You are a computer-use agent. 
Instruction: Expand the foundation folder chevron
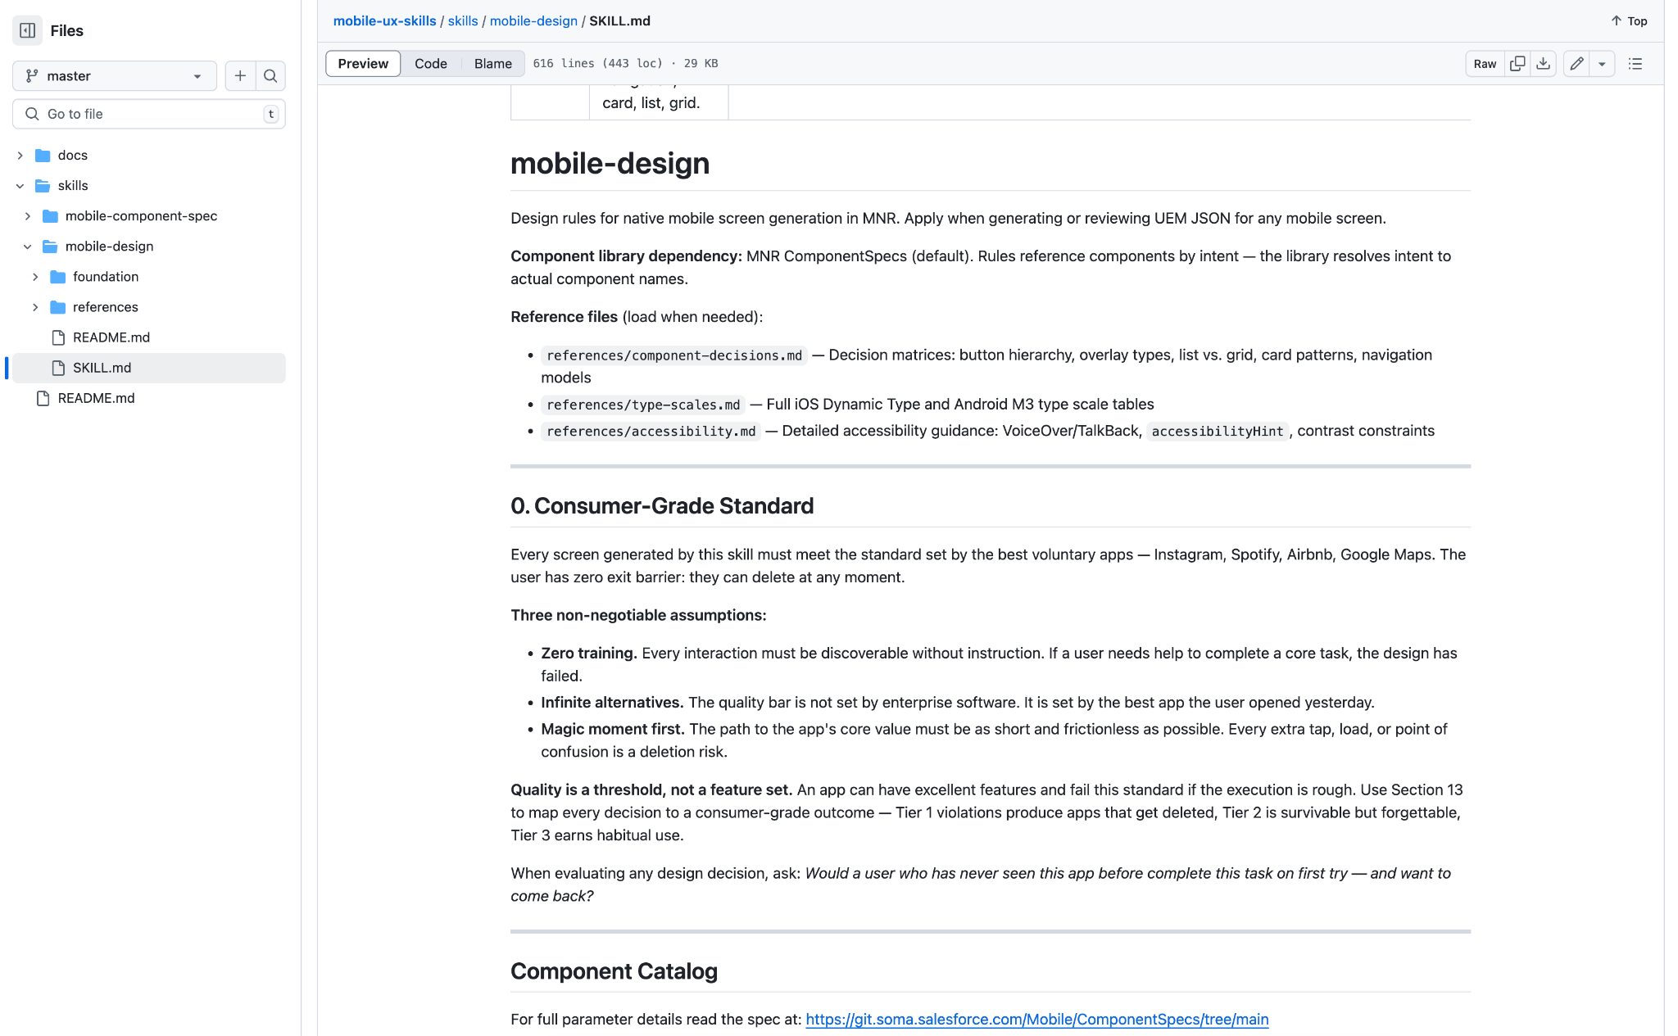tap(35, 277)
